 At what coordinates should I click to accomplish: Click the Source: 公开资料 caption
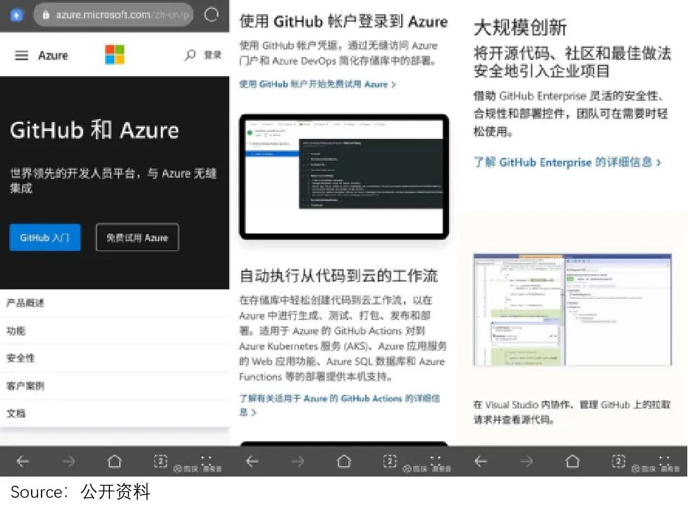pos(80,492)
